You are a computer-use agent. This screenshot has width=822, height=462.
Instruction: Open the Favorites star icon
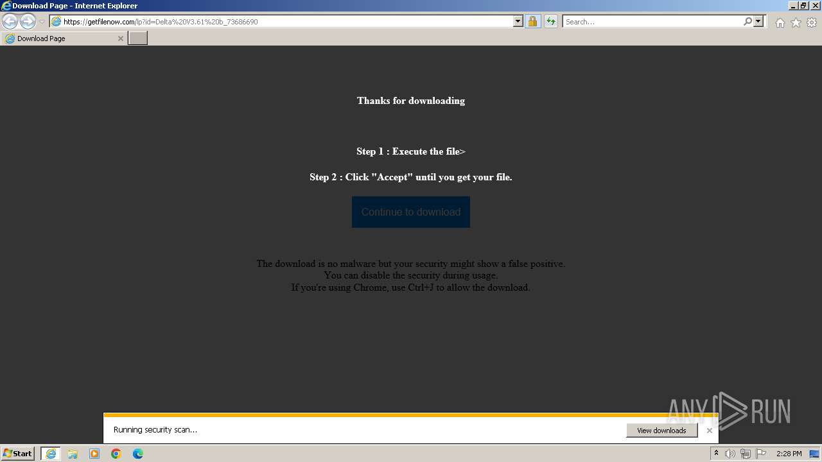(x=796, y=22)
